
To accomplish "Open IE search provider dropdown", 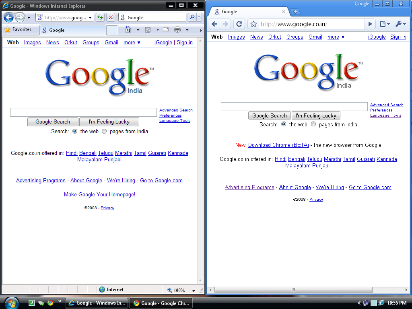I will tap(199, 17).
